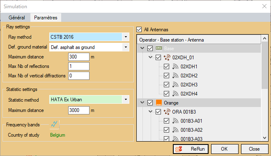Click the Orange operator logo icon

pos(159,102)
